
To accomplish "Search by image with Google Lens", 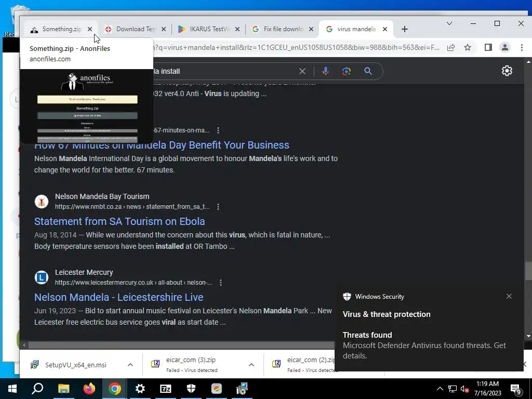I will [347, 71].
